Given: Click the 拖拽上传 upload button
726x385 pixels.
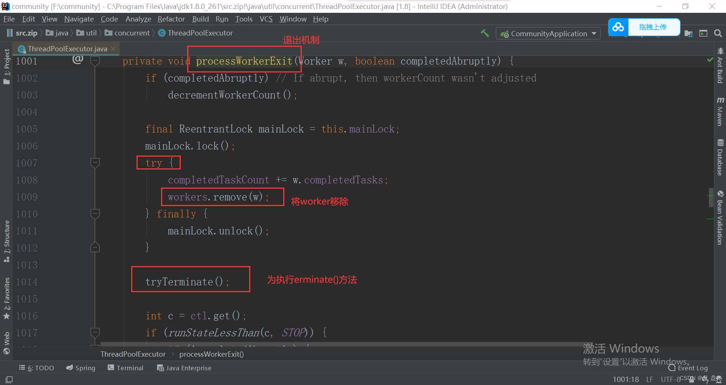Looking at the screenshot, I should pyautogui.click(x=653, y=27).
